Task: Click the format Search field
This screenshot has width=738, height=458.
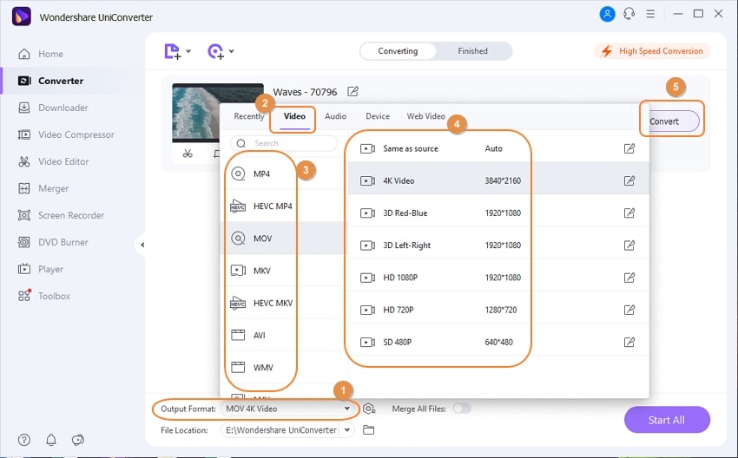Action: [x=284, y=143]
